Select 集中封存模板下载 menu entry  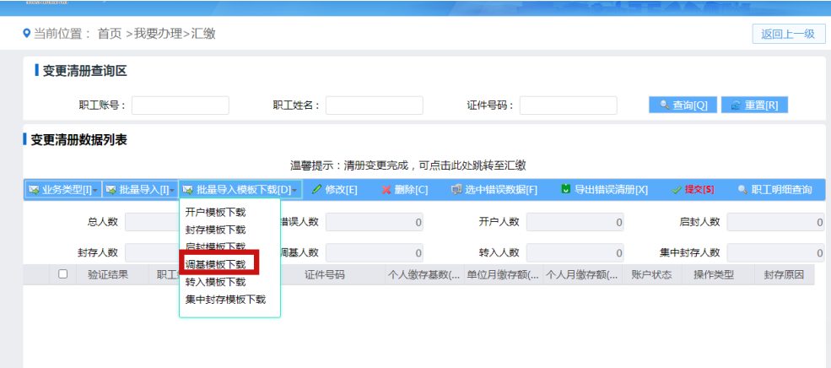(226, 300)
